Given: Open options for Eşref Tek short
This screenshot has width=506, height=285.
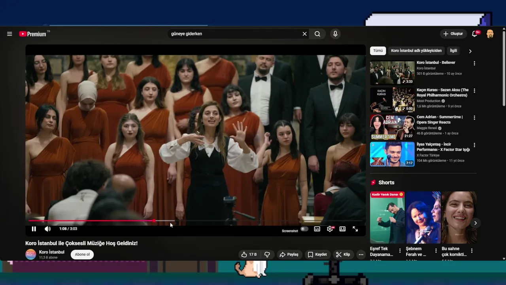Looking at the screenshot, I should pos(400,251).
